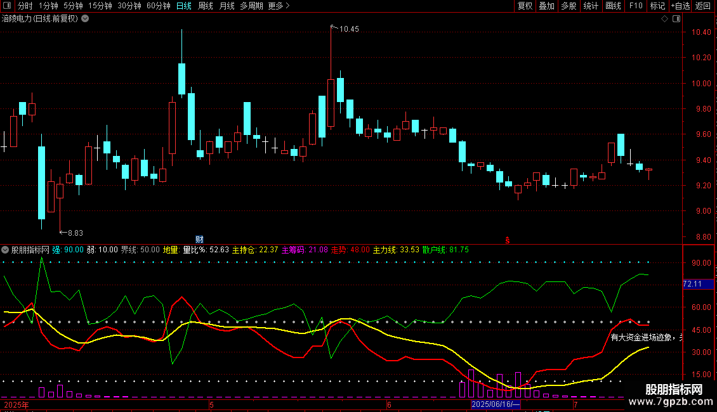Open the 统计 statistics tool
This screenshot has height=412, width=717.
point(590,6)
